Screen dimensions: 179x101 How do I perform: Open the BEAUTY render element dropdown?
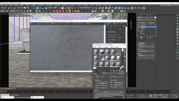pyautogui.click(x=95, y=24)
